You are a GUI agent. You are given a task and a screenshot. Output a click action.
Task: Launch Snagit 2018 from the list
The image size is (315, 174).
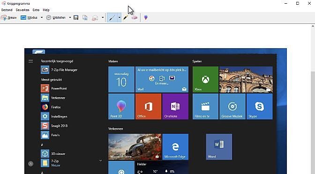(x=54, y=126)
